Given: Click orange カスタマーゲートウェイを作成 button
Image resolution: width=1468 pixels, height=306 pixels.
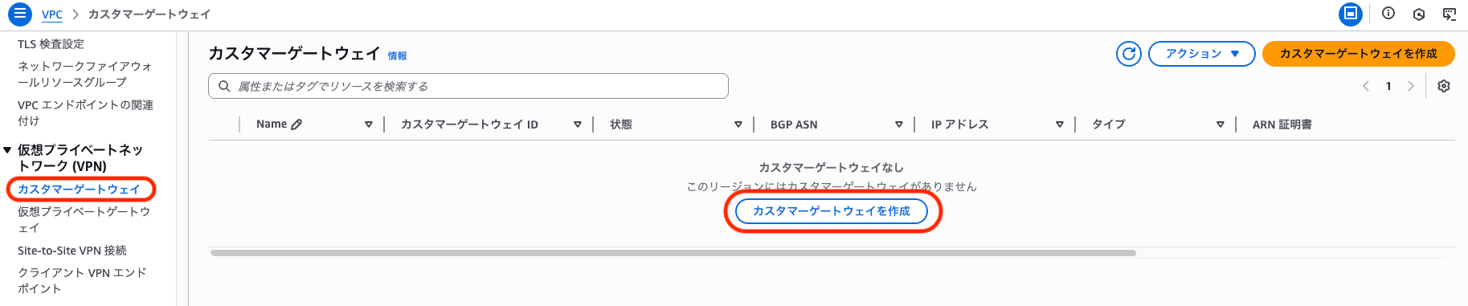Looking at the screenshot, I should [x=1359, y=54].
